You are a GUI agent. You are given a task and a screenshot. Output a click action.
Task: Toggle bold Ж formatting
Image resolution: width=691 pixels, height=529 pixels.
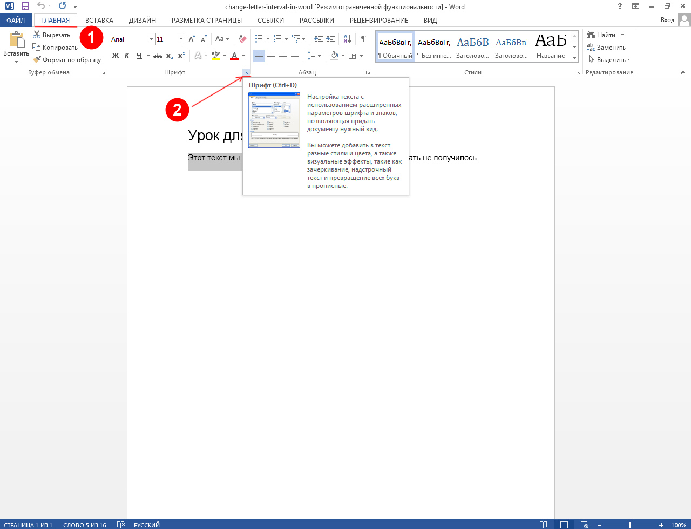tap(115, 56)
